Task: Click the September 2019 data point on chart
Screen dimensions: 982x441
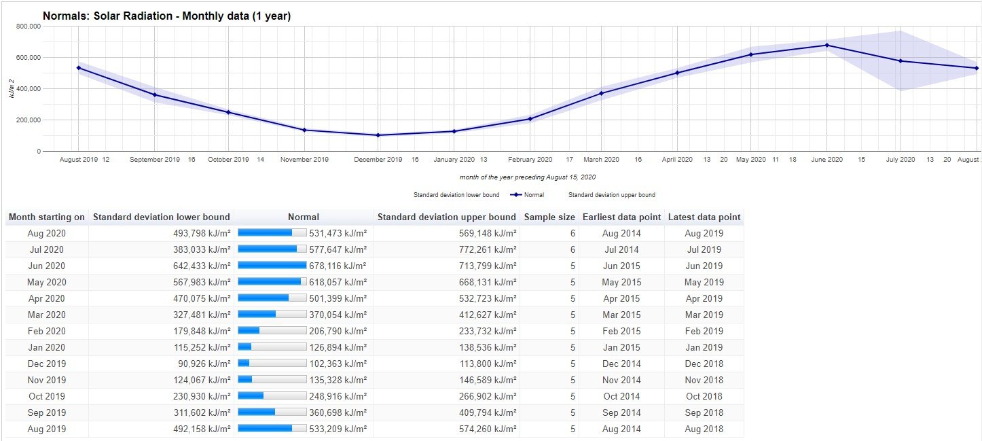Action: [155, 95]
